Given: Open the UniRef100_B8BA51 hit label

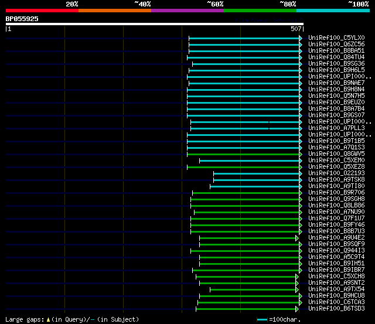Looking at the screenshot, I should tap(336, 51).
